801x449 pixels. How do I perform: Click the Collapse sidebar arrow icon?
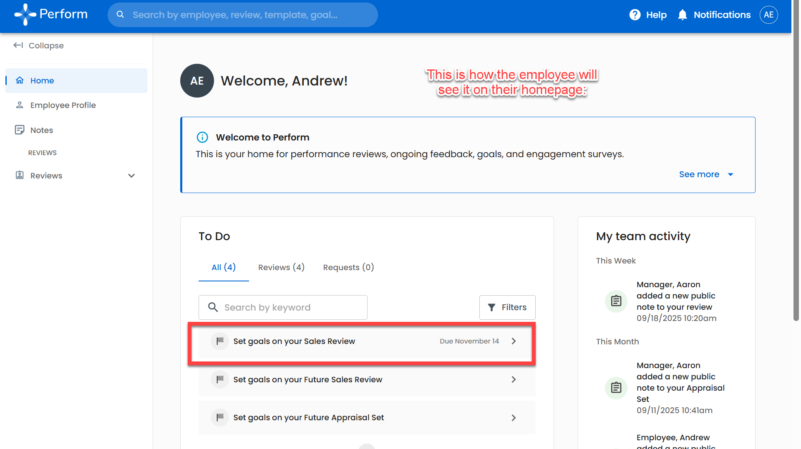click(x=18, y=45)
